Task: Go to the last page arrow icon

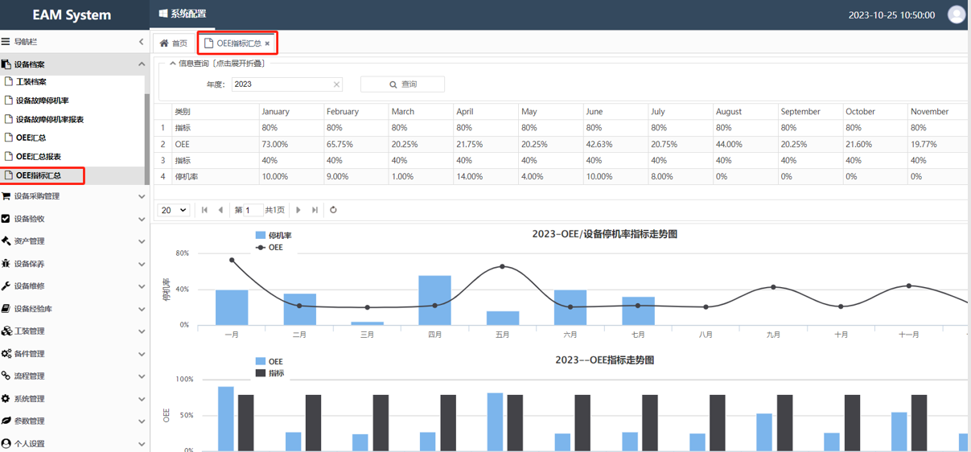Action: [315, 210]
